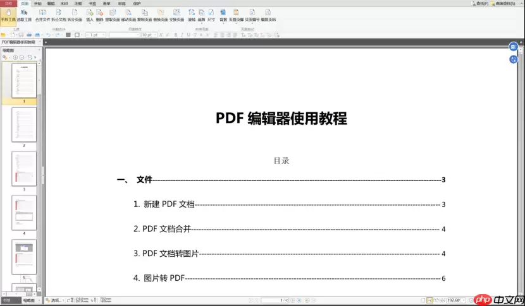Toggle Bold text formatting
The image size is (525, 306).
176,35
